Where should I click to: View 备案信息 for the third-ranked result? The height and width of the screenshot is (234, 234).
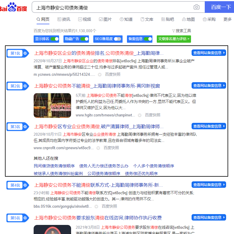pyautogui.click(x=209, y=126)
